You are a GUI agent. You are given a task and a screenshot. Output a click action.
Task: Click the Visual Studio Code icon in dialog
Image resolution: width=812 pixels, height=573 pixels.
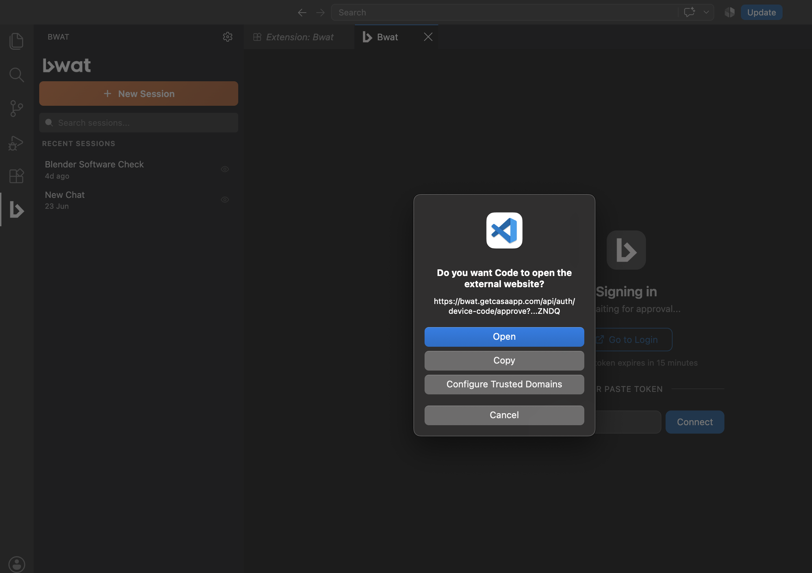[x=504, y=230]
